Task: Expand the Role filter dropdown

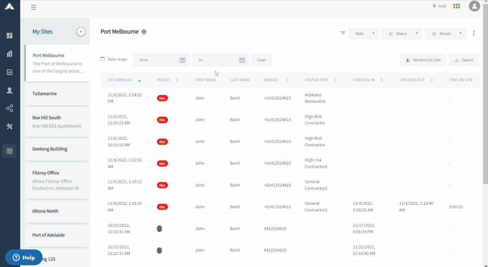Action: (x=364, y=34)
